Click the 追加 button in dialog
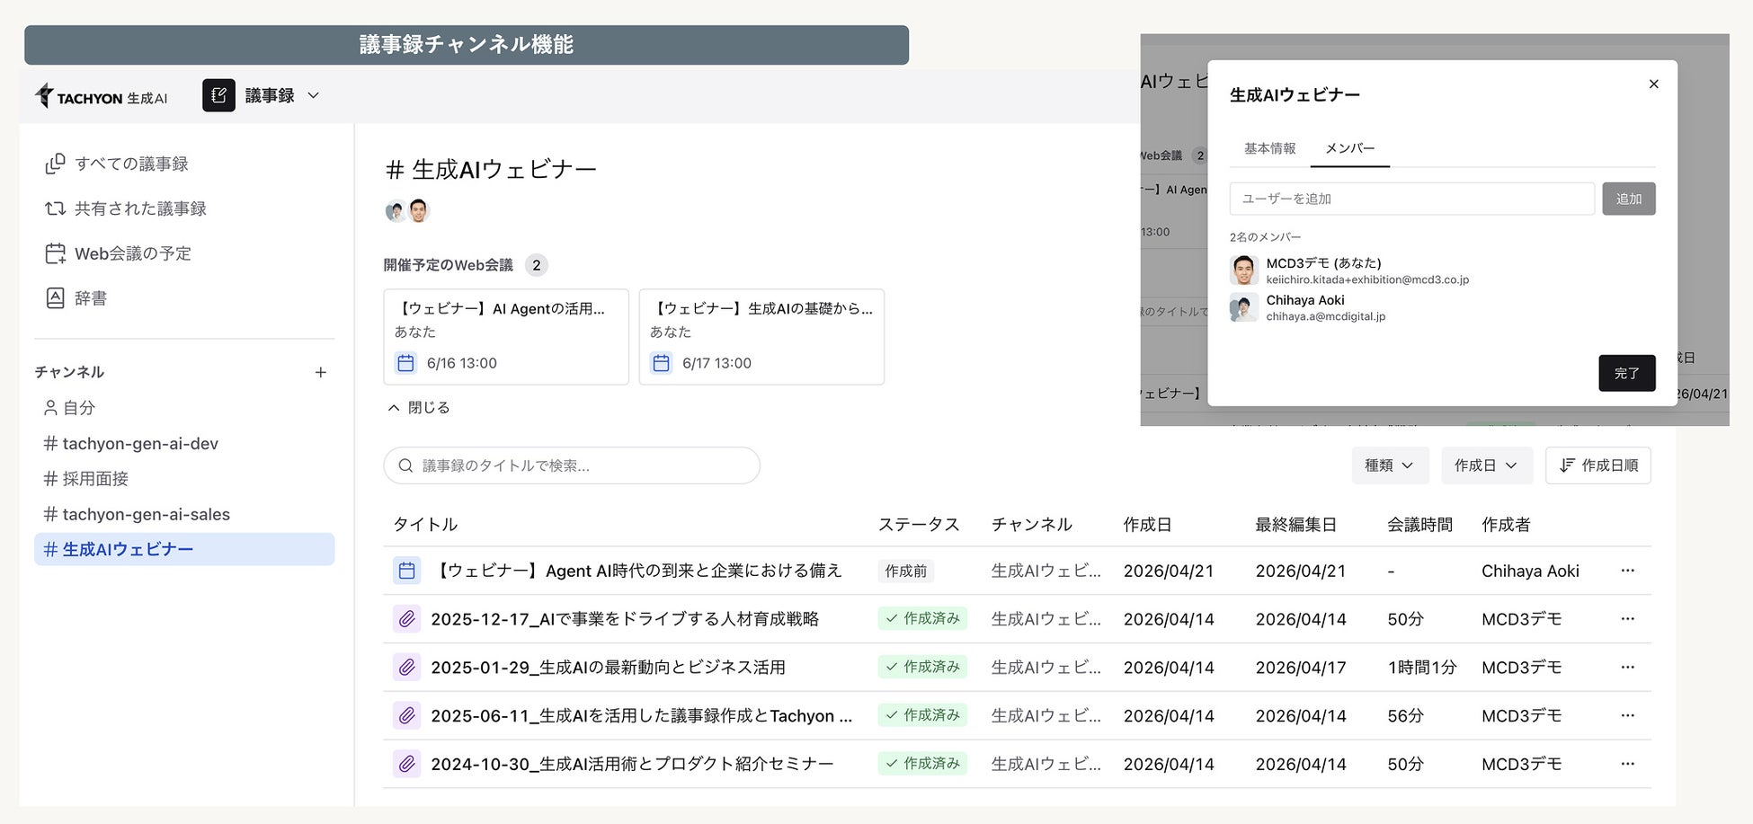 click(x=1628, y=199)
